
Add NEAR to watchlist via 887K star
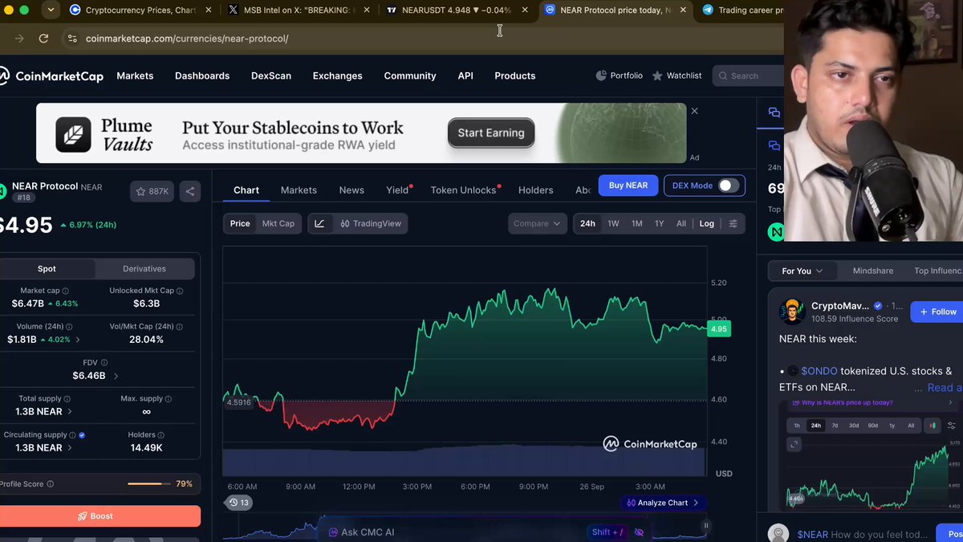[x=152, y=191]
